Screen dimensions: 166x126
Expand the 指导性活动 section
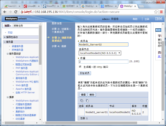pyautogui.click(x=5, y=37)
